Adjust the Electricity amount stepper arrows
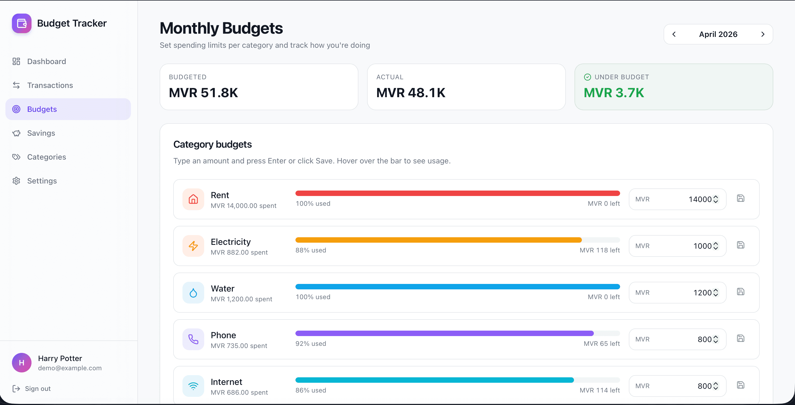Screen dimensions: 795x405 pos(716,246)
